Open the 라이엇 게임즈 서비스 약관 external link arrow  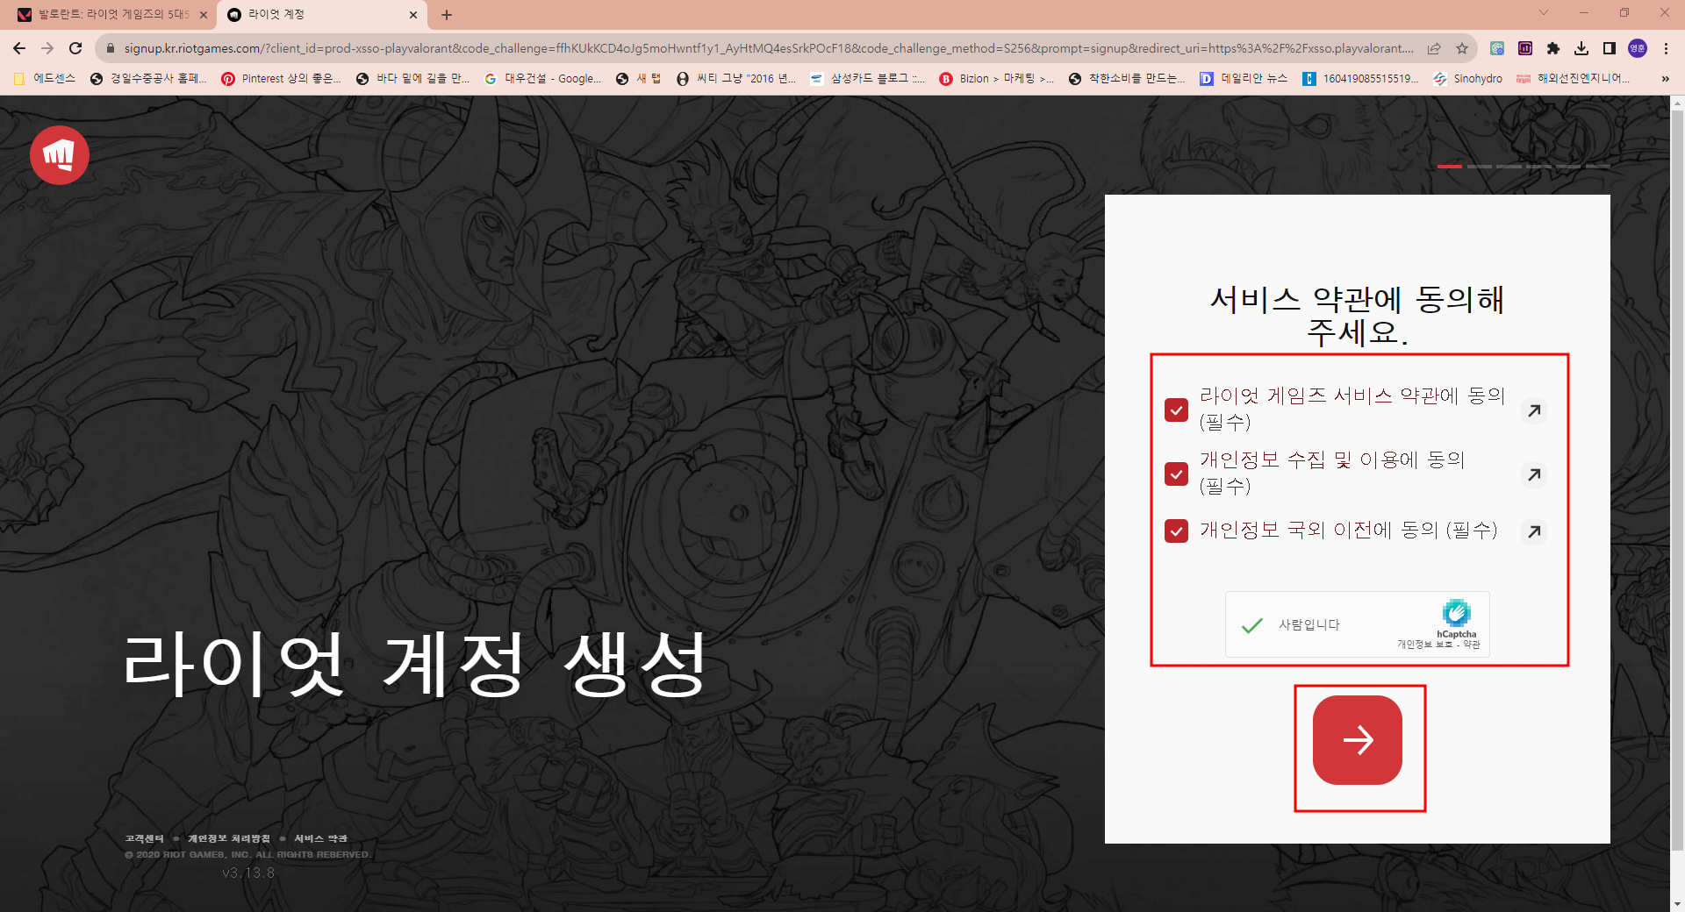1533,410
